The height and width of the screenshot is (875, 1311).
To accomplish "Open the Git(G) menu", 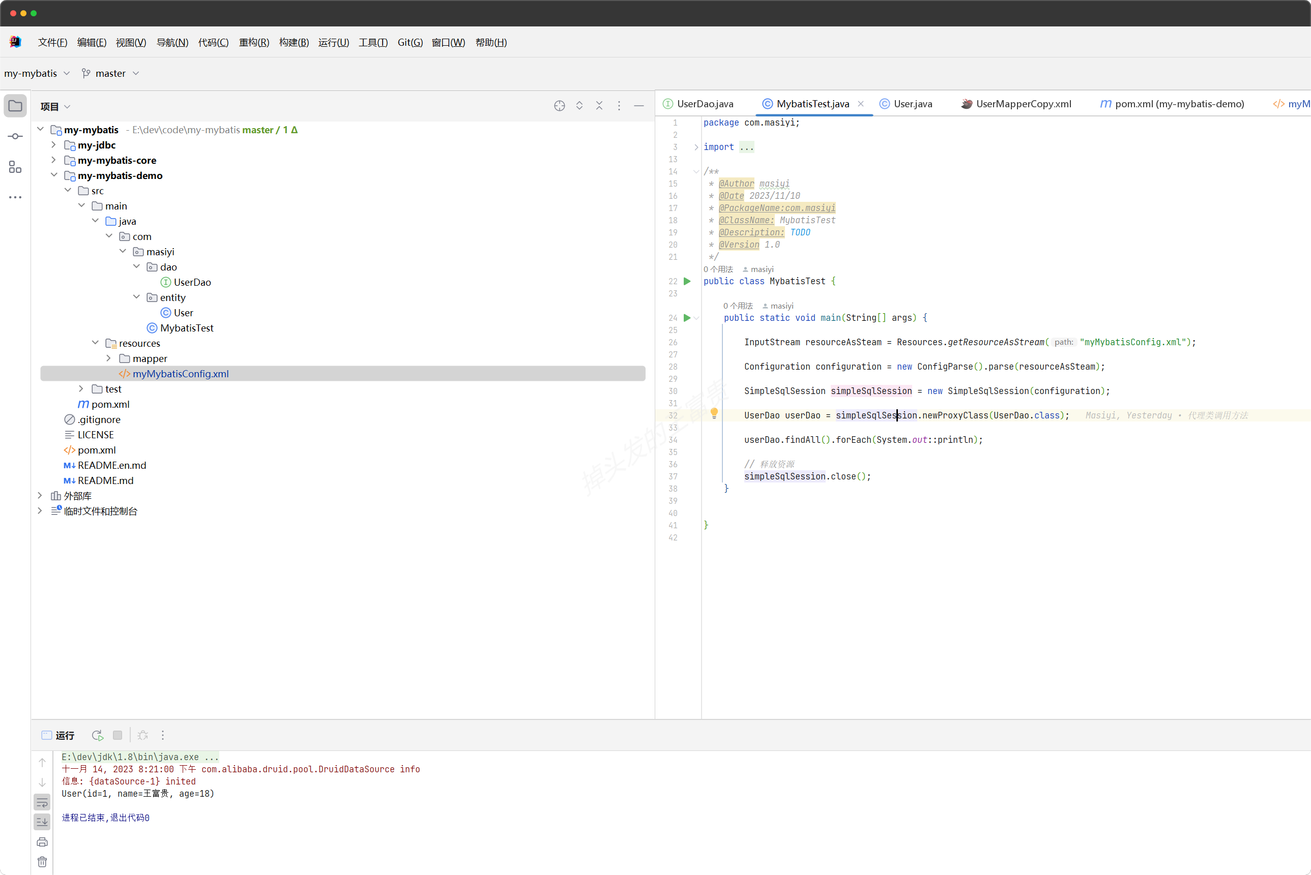I will [x=411, y=42].
